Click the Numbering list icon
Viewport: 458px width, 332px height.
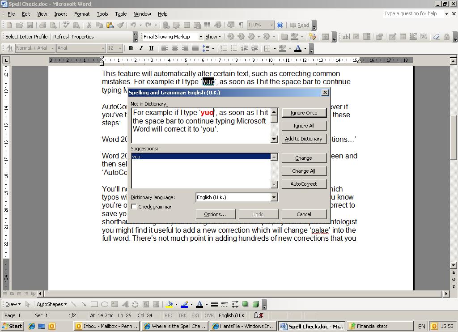[x=224, y=48]
